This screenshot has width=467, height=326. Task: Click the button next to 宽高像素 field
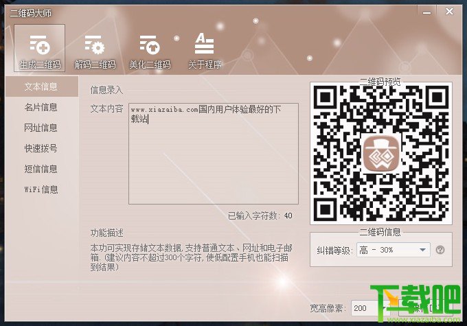(x=425, y=308)
